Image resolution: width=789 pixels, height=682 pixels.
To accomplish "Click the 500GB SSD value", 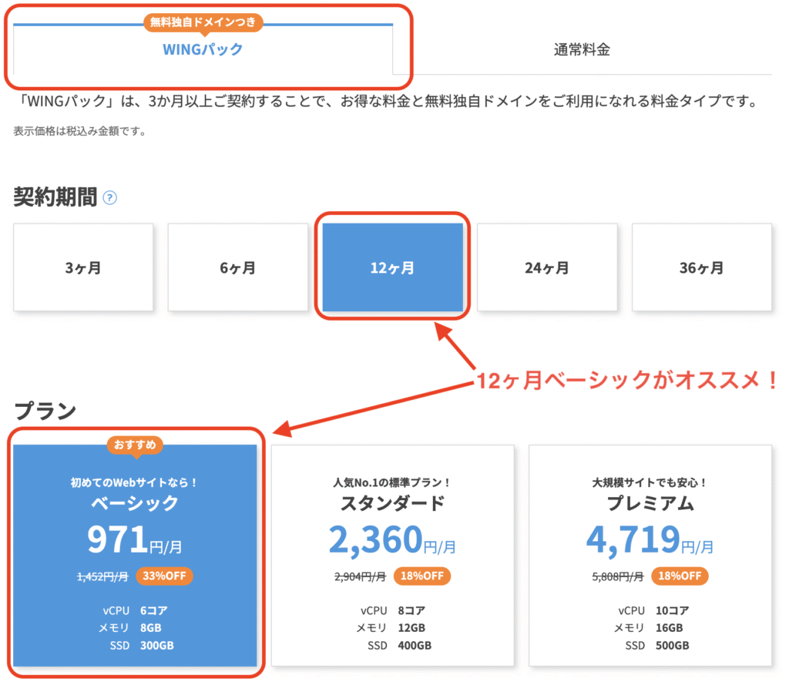I will [x=672, y=645].
